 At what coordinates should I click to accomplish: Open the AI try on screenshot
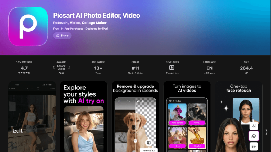click(x=84, y=116)
